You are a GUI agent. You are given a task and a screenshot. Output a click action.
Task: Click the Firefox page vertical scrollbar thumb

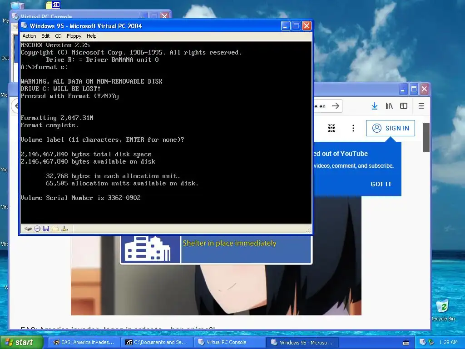pyautogui.click(x=426, y=137)
